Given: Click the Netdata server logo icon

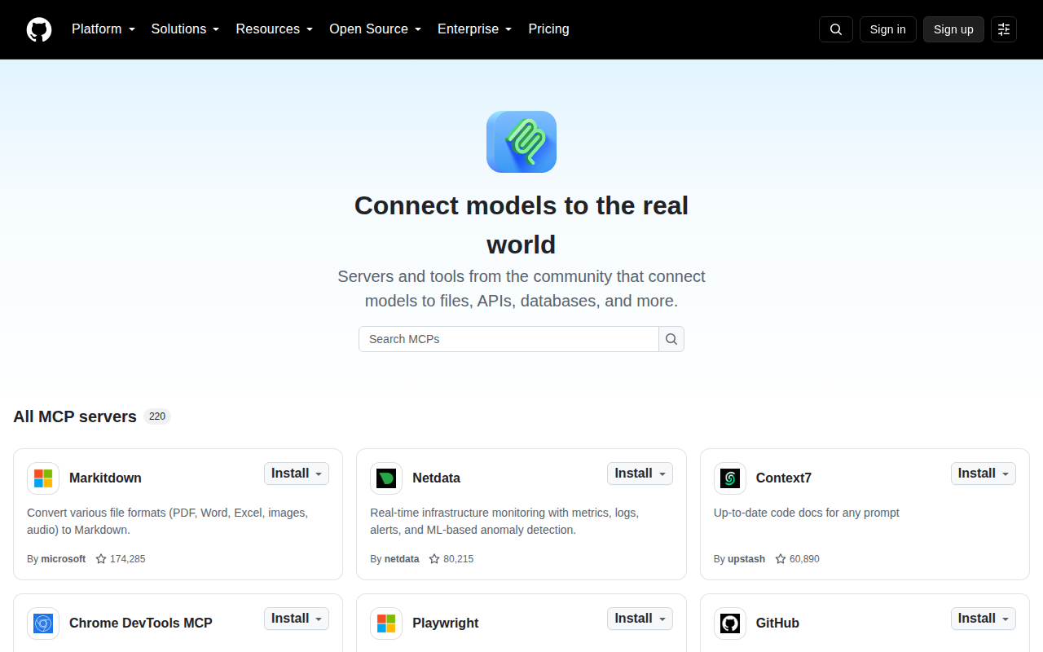Looking at the screenshot, I should [x=386, y=478].
